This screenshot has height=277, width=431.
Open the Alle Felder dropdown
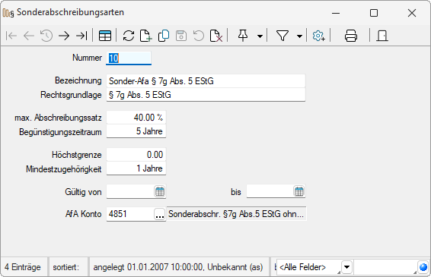coord(347,267)
